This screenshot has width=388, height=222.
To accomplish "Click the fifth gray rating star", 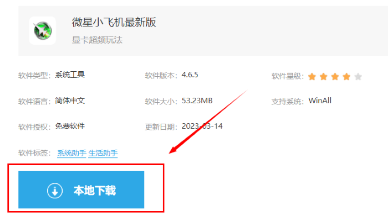I will click(x=358, y=76).
